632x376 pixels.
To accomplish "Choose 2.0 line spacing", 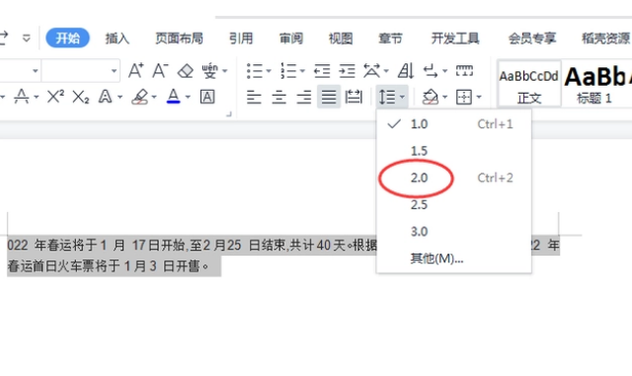I will click(454, 178).
